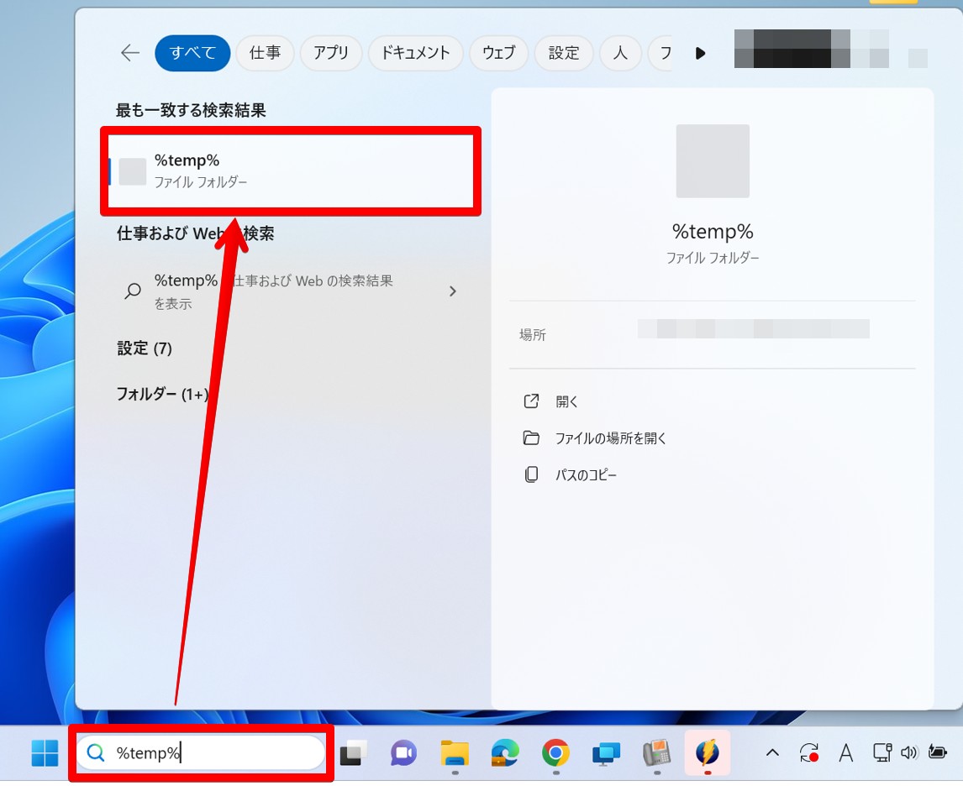The height and width of the screenshot is (786, 963).
Task: Launch Google Chrome from the taskbar
Action: point(555,753)
